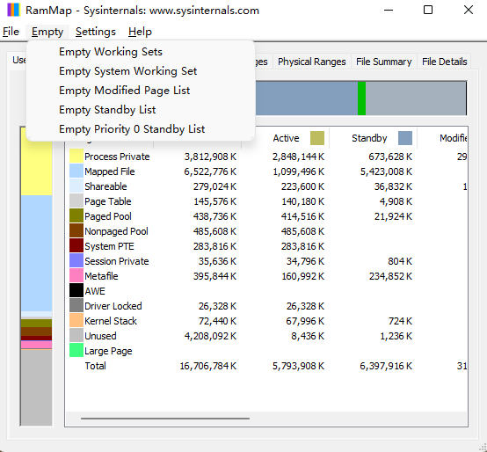Select the Kernel Stack row label
The width and height of the screenshot is (487, 452).
111,321
